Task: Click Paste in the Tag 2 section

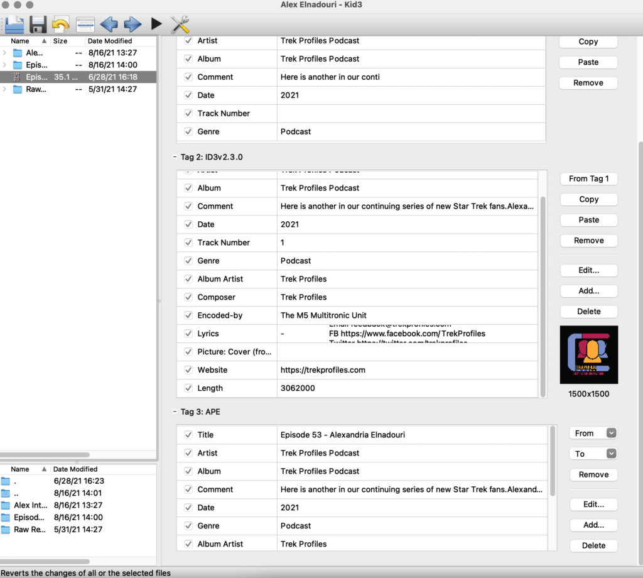Action: click(x=589, y=220)
